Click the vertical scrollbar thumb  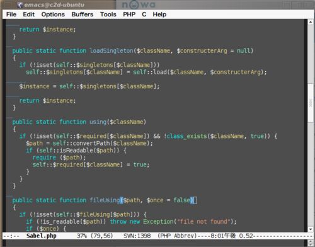311,103
